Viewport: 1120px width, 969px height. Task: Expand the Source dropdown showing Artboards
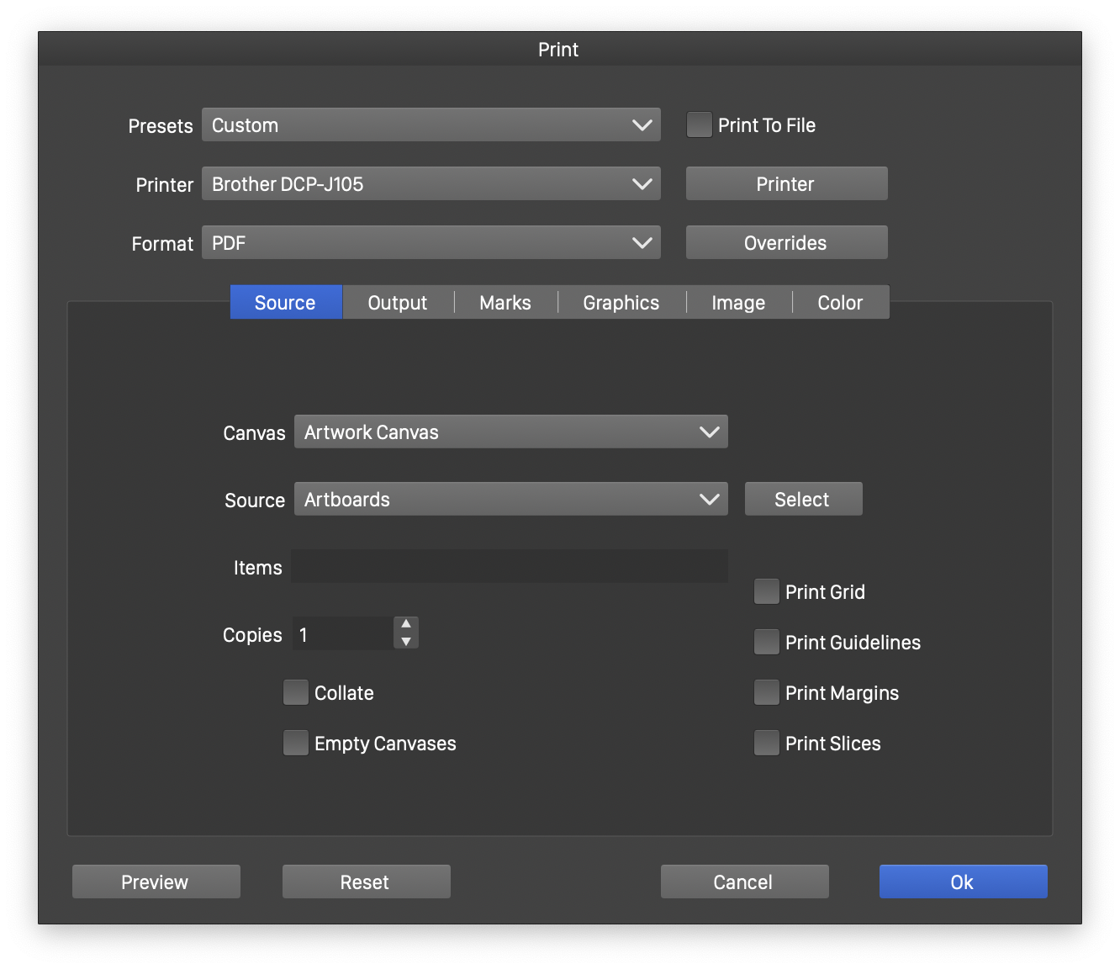(x=510, y=500)
